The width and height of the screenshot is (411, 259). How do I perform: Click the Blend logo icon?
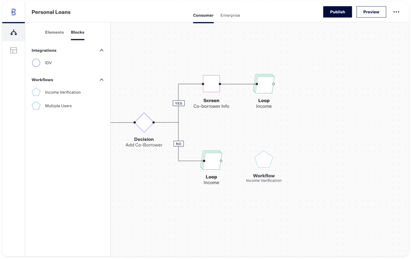click(x=14, y=12)
